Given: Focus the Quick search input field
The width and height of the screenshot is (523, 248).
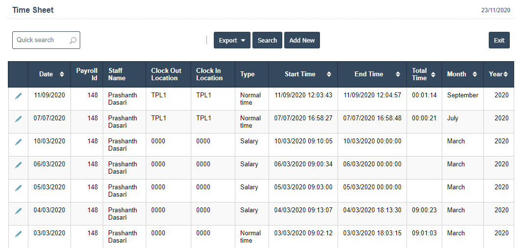Looking at the screenshot, I should click(41, 40).
